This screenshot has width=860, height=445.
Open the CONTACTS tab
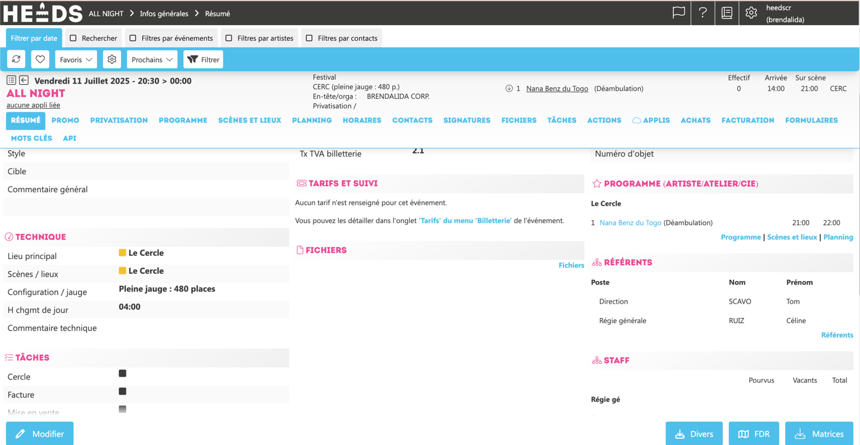412,120
